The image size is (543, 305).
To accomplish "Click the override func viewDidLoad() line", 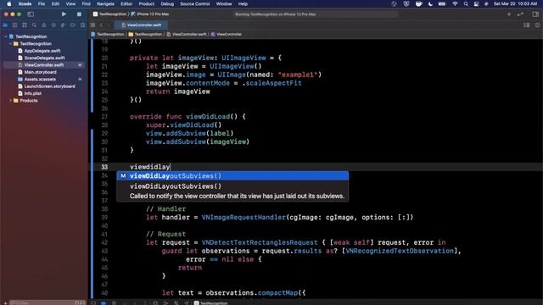I will 188,117.
